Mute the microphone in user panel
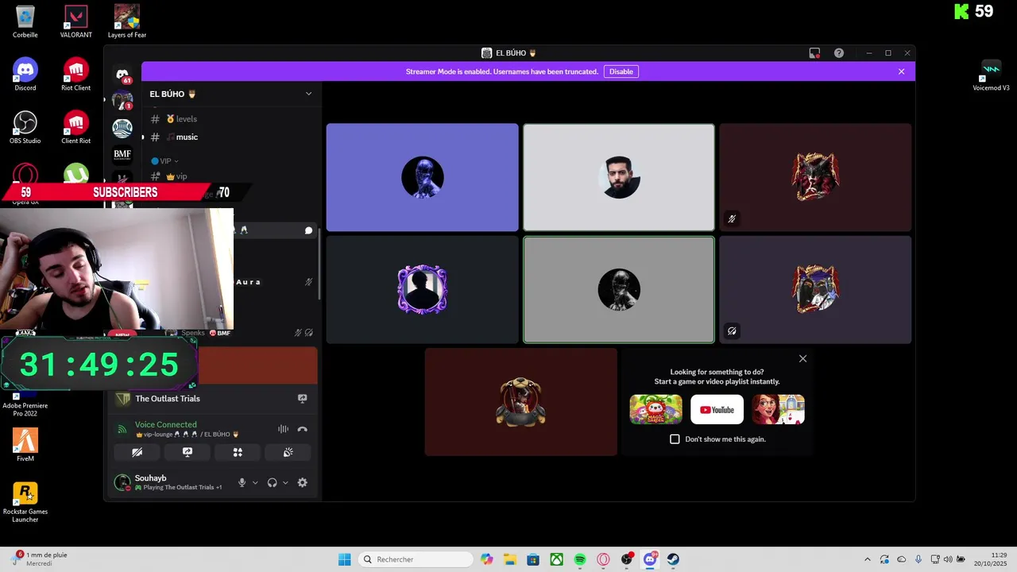 point(242,482)
